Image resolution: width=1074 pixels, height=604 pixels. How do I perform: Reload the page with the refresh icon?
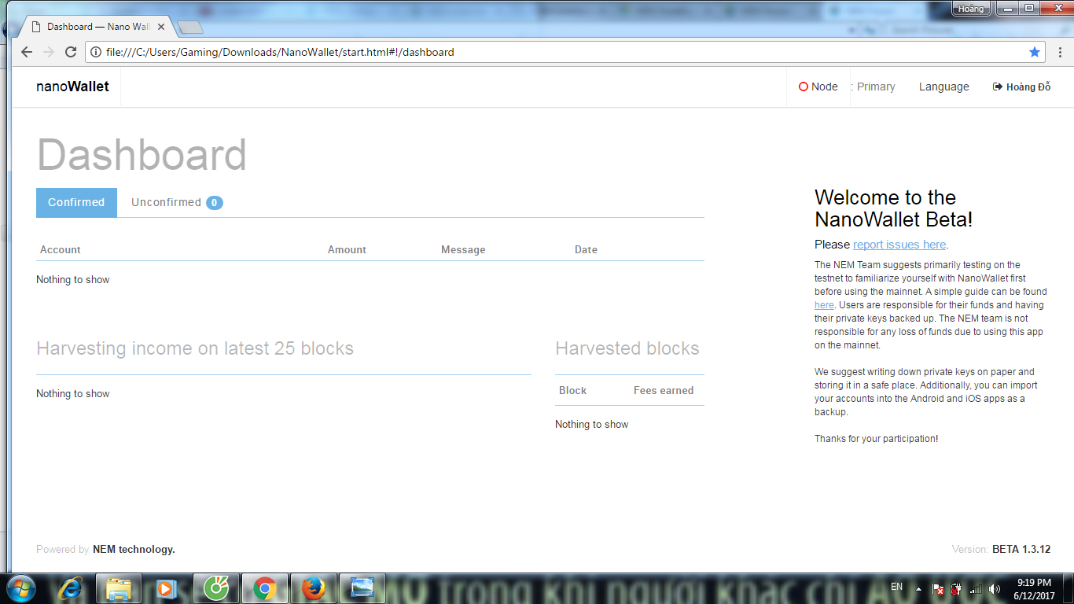tap(71, 52)
